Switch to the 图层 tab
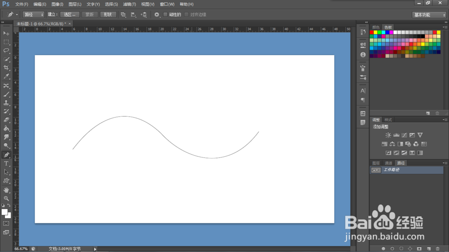This screenshot has height=252, width=449. coord(376,163)
